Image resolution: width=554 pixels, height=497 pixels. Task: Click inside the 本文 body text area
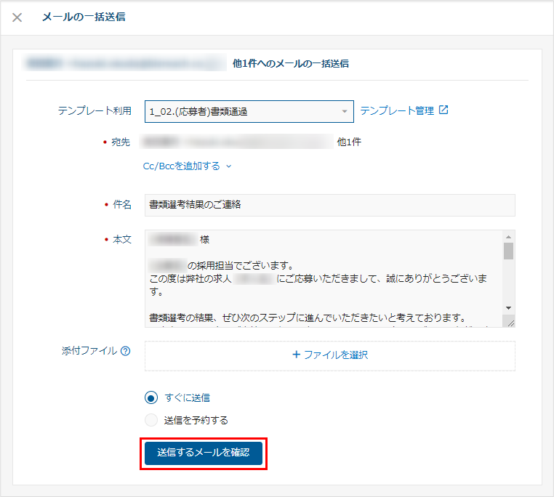tap(324, 278)
